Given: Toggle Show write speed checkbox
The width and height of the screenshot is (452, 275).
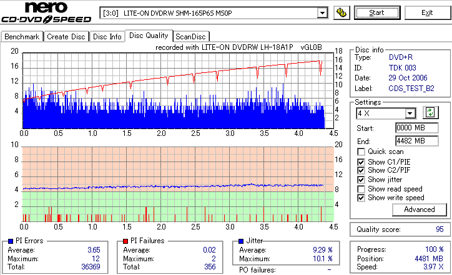Looking at the screenshot, I should pyautogui.click(x=361, y=198).
